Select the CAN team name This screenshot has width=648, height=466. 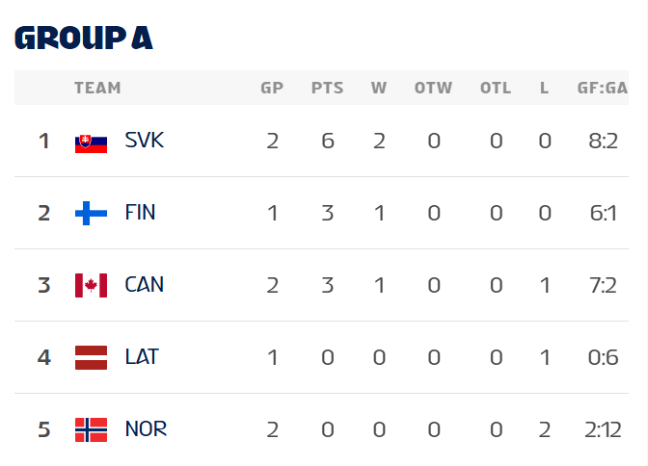145,285
